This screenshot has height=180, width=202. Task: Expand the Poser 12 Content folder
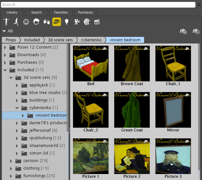point(5,47)
